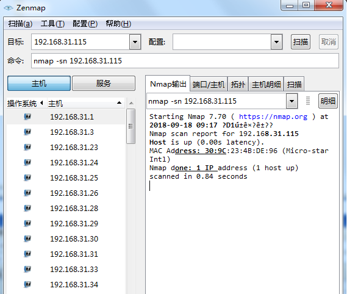Image resolution: width=347 pixels, height=294 pixels.
Task: Click the OS icon next to 192.168.31.29
Action: [x=27, y=224]
